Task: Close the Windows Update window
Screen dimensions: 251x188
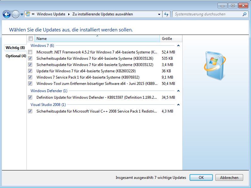Action: 243,6
